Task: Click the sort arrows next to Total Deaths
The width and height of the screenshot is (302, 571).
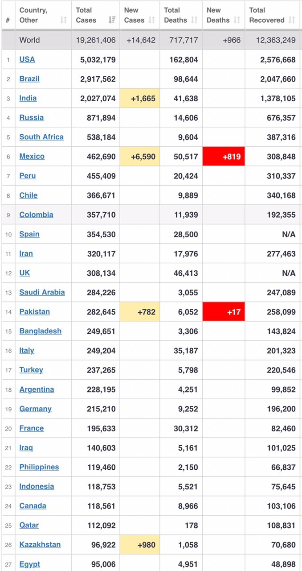Action: point(194,20)
